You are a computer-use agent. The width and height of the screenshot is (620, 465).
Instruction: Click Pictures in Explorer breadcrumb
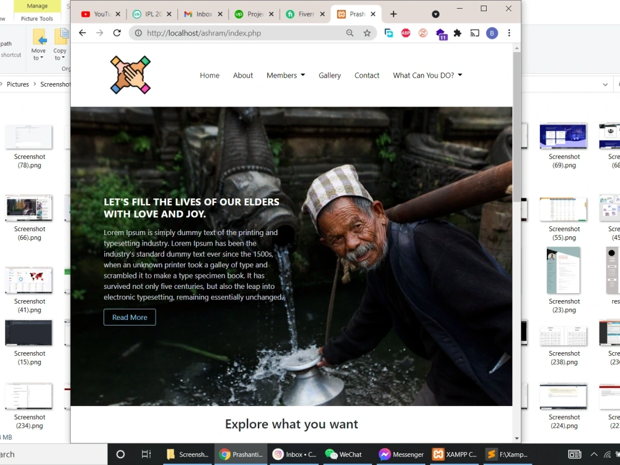(x=18, y=84)
